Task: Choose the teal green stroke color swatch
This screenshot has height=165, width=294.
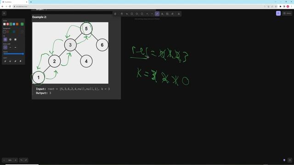Action: (x=11, y=24)
